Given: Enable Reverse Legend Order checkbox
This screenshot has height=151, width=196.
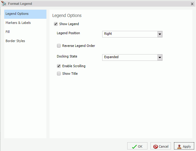Looking at the screenshot, I should 59,46.
